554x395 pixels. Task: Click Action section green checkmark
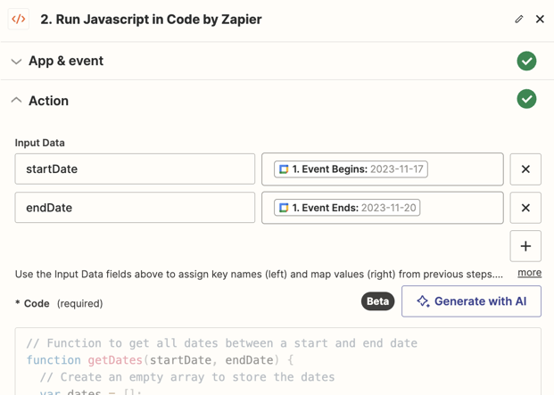(526, 99)
